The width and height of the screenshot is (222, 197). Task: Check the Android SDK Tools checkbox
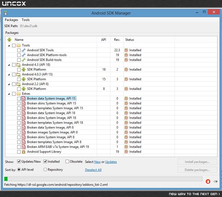19,50
